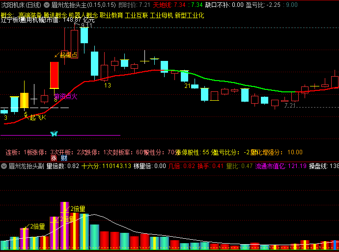
Task: Select the 沈阳机床(日线) chart title
Action: 21,5
